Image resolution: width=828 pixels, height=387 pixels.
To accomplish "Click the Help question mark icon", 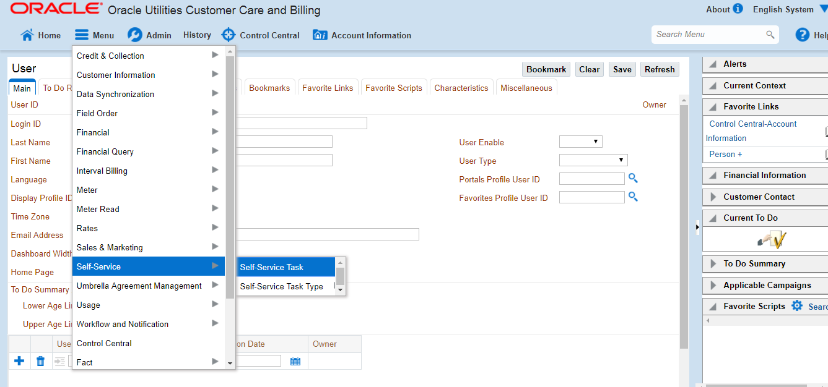I will click(803, 34).
